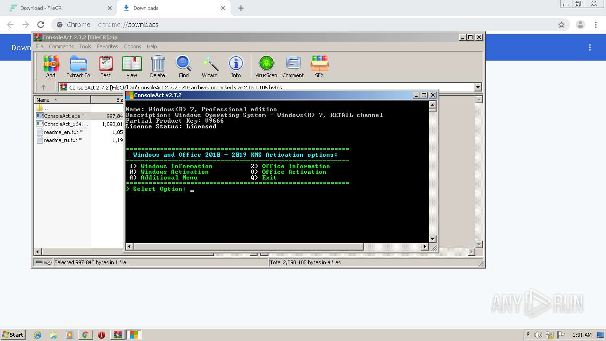
Task: Open the Wizard tool icon
Action: pos(210,66)
